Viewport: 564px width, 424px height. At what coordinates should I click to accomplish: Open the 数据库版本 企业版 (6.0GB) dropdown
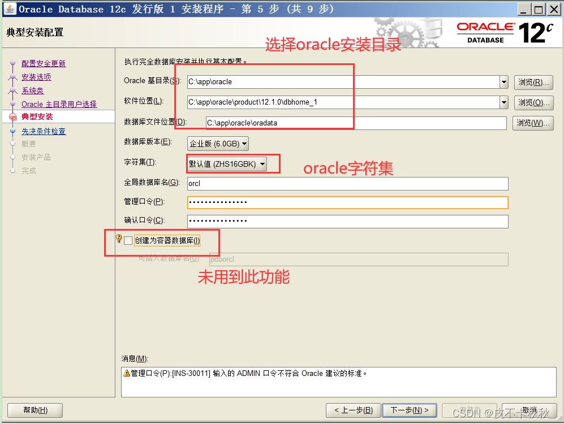point(218,144)
